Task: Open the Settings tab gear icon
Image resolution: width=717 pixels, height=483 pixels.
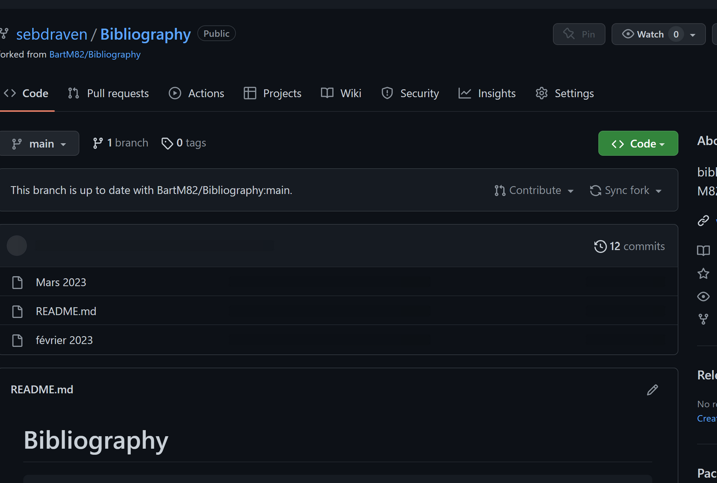Action: (541, 93)
